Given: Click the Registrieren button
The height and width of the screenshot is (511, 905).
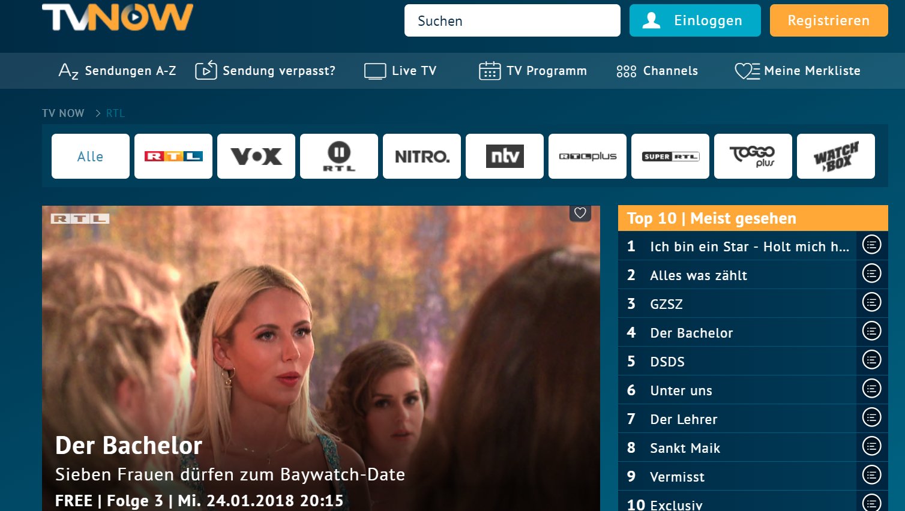Looking at the screenshot, I should point(829,20).
